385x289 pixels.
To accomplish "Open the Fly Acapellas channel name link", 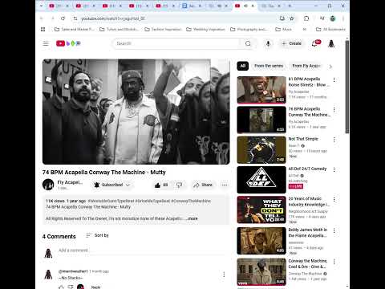I will [x=70, y=182].
